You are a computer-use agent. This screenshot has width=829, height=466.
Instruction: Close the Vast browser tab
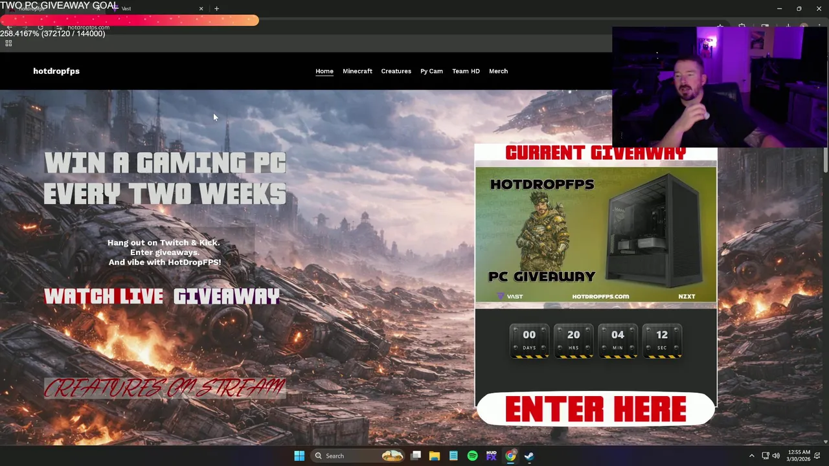[x=201, y=8]
